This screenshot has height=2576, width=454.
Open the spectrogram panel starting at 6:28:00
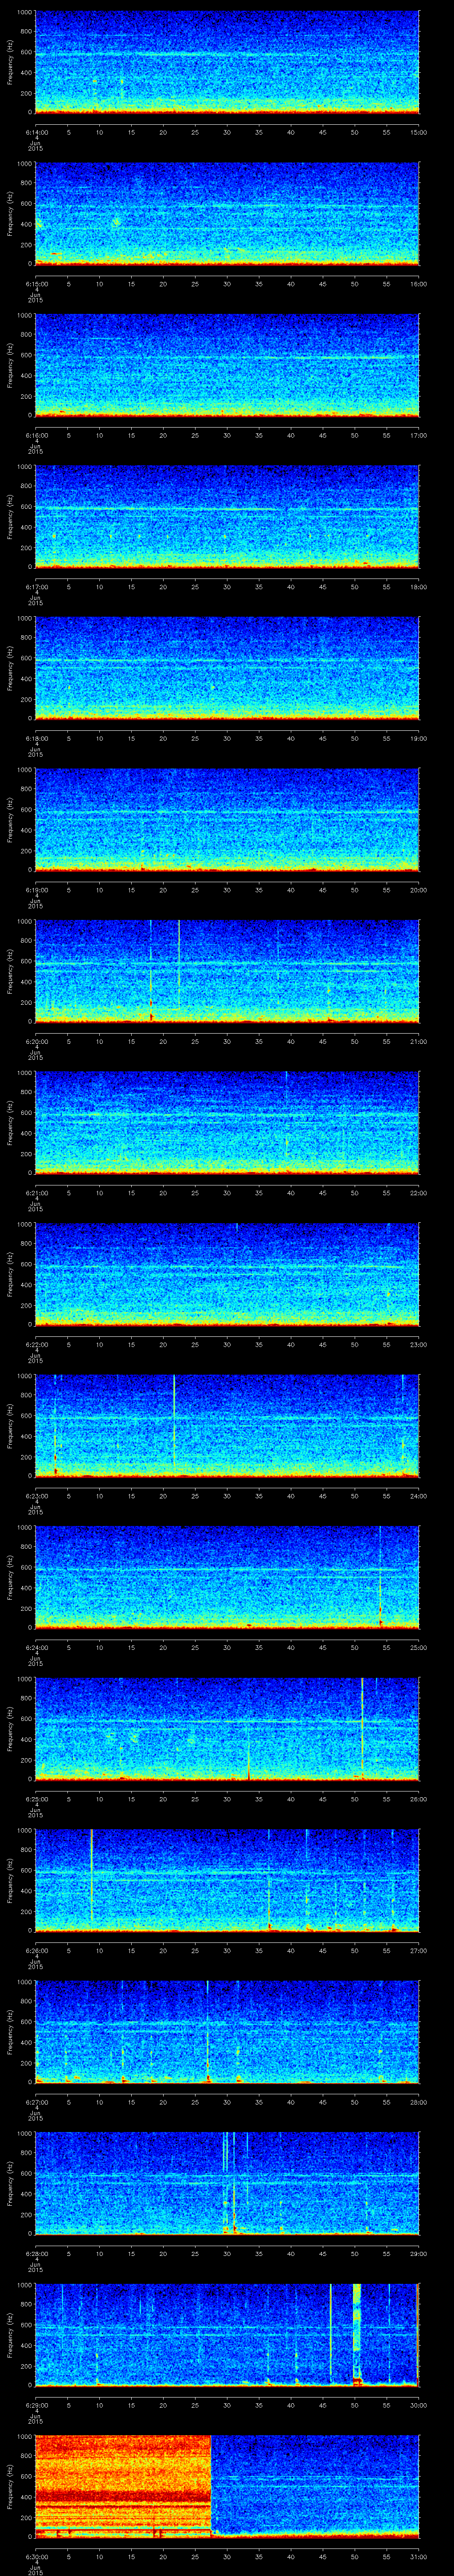click(227, 2183)
